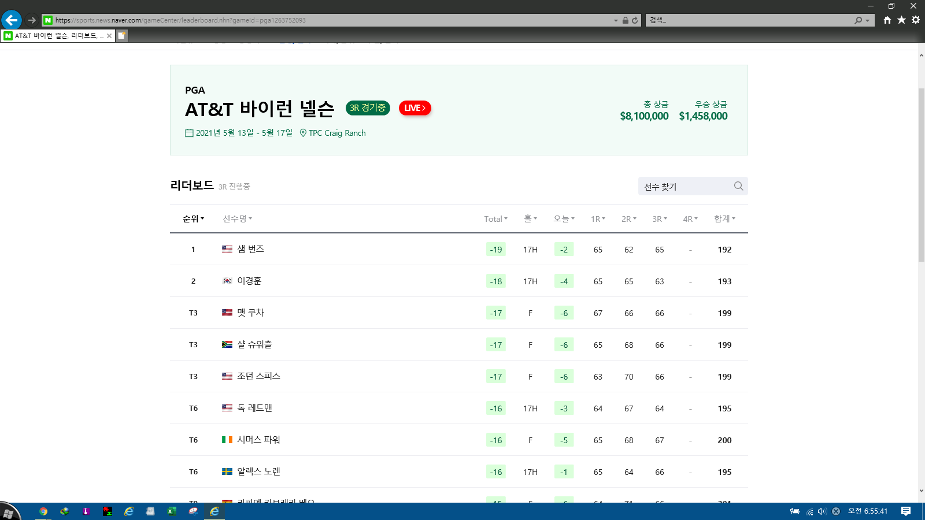925x520 pixels.
Task: Open player 샘 번즈 row
Action: click(x=459, y=250)
